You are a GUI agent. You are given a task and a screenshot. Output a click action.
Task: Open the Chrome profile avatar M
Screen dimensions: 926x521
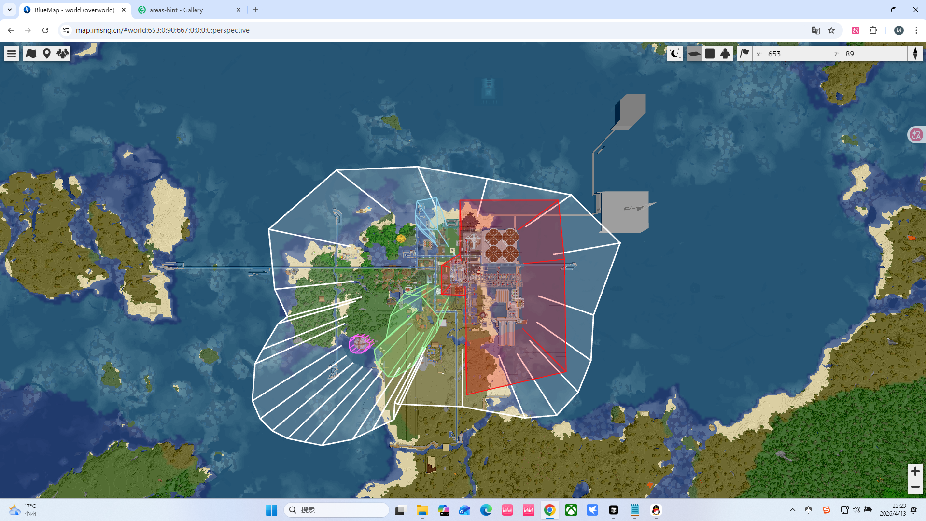tap(899, 30)
